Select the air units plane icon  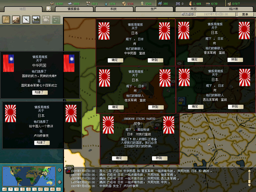[x=26, y=19]
